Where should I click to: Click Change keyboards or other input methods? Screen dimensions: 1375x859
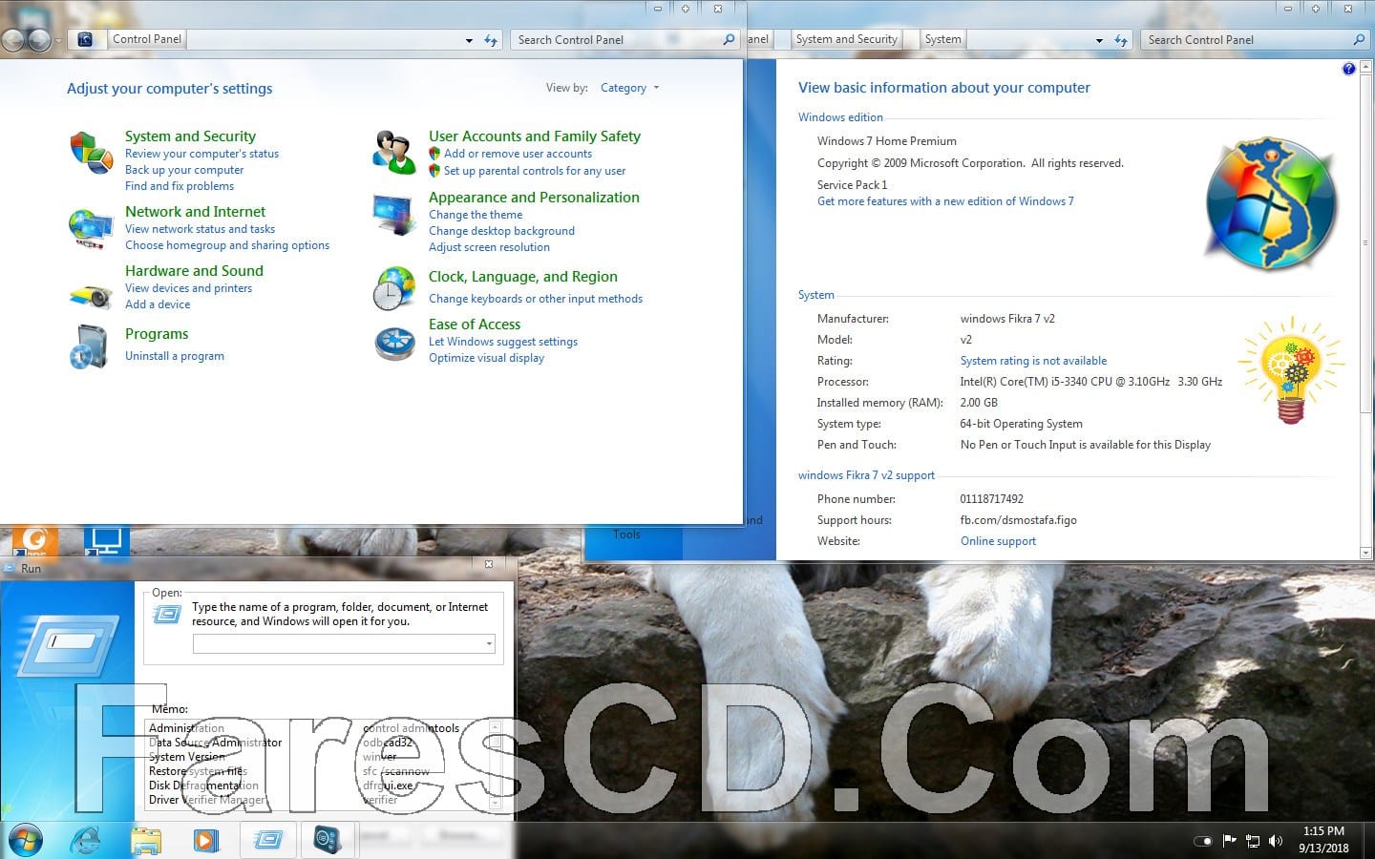click(536, 299)
